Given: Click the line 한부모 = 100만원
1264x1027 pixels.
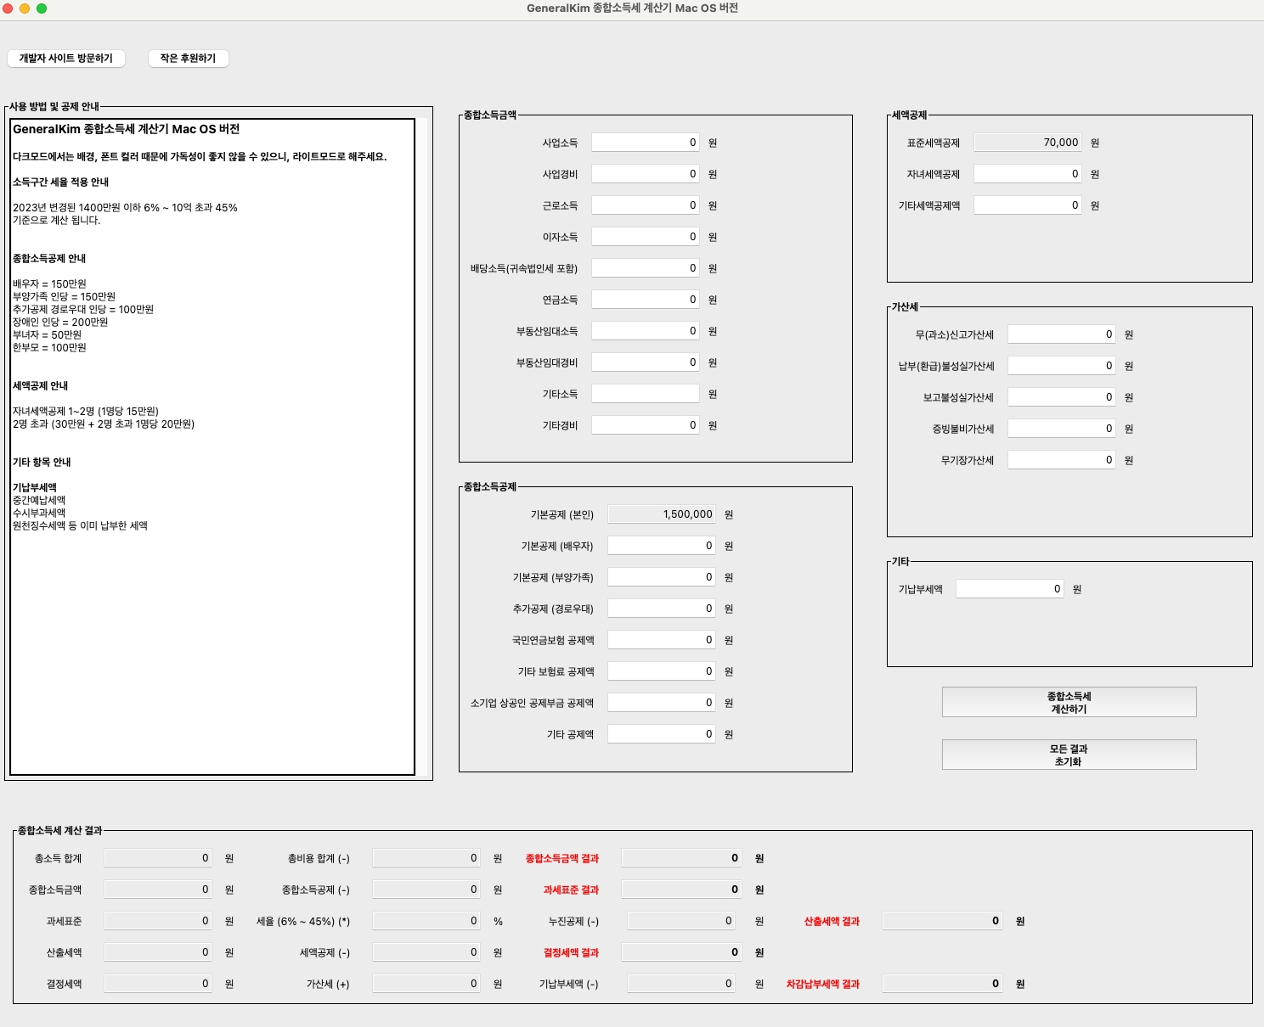Looking at the screenshot, I should (x=49, y=347).
